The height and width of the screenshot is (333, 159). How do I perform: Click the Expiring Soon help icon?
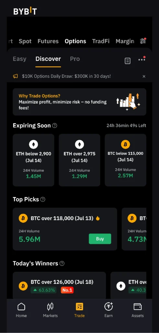[54, 126]
